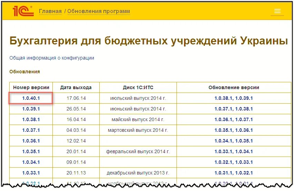Viewport: 294px width, 191px height.
Task: Click the Бухгалтерия для бюджетных учреждений Украины heading
Action: pyautogui.click(x=149, y=41)
